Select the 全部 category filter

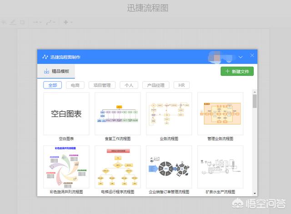[x=53, y=85]
